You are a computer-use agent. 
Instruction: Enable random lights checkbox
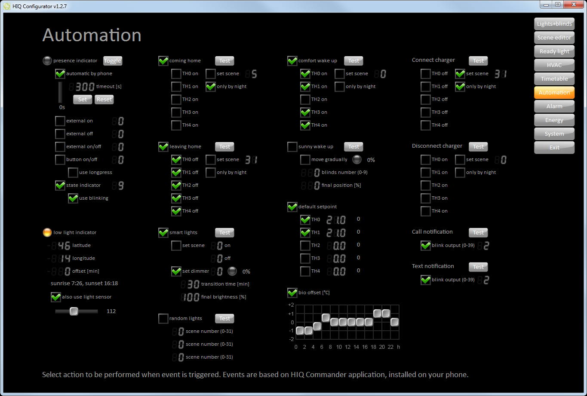click(163, 318)
